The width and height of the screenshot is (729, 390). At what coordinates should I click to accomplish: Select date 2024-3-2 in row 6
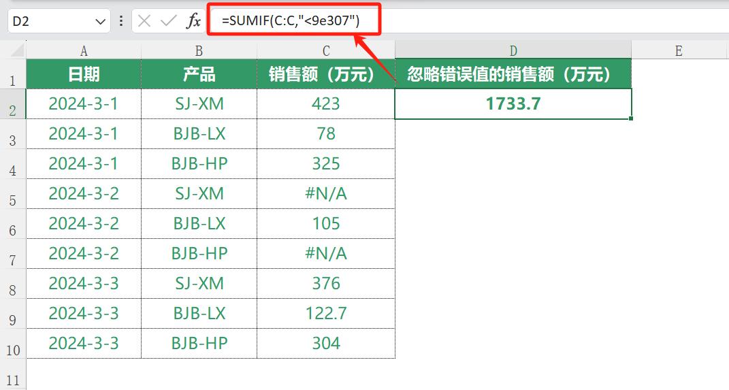[84, 224]
